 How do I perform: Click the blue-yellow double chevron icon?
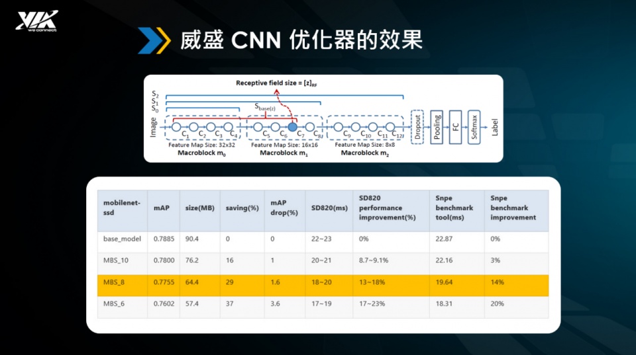(x=154, y=40)
